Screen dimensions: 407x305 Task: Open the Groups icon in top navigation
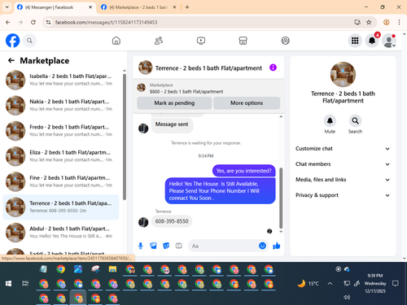pos(285,41)
